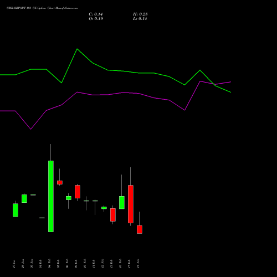Click the purple indicator line's lowest dip

[x=30, y=129]
